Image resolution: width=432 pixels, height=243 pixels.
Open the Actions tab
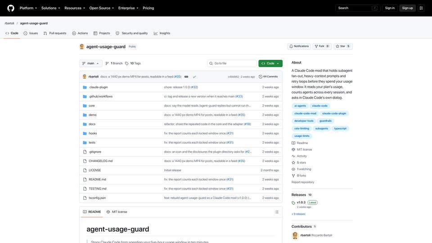pyautogui.click(x=80, y=33)
